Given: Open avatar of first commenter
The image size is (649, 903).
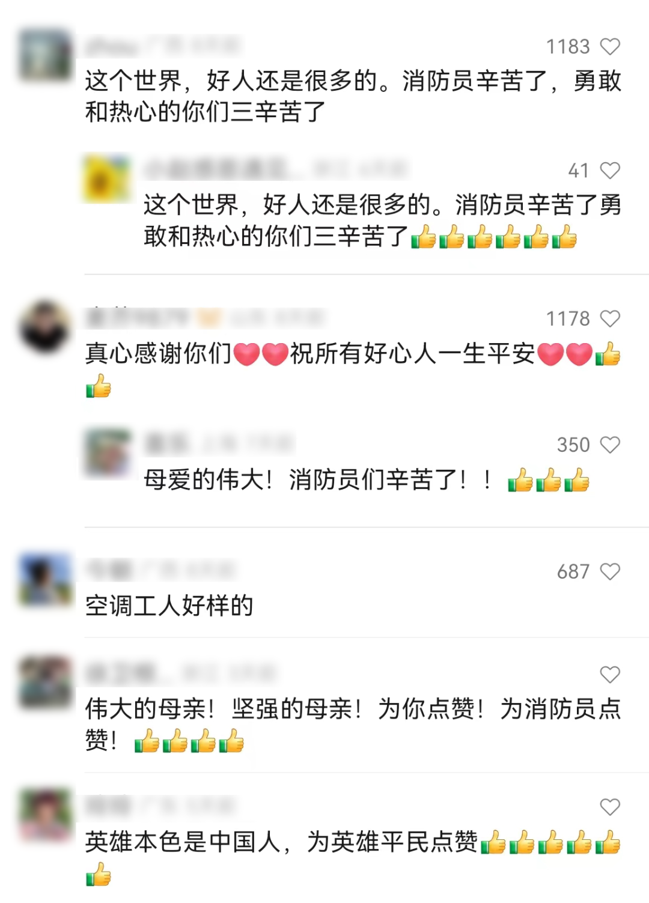Looking at the screenshot, I should [x=46, y=54].
